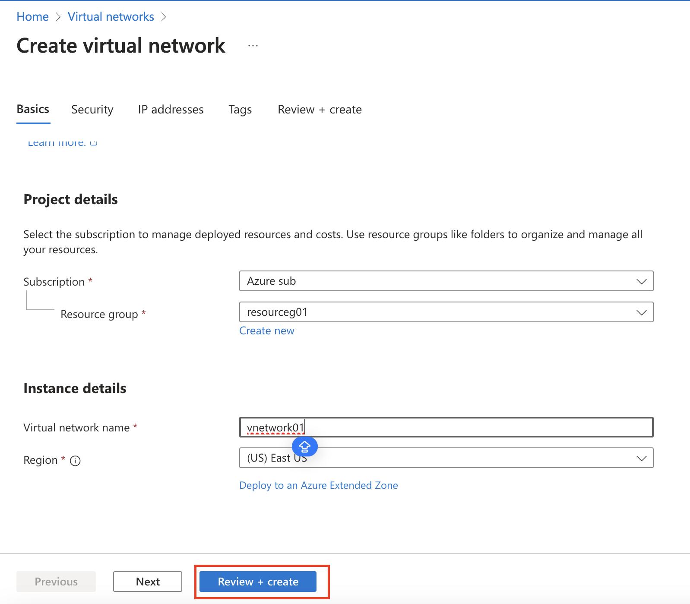Screen dimensions: 690x604
Task: Select the Basics tab
Action: (x=33, y=109)
